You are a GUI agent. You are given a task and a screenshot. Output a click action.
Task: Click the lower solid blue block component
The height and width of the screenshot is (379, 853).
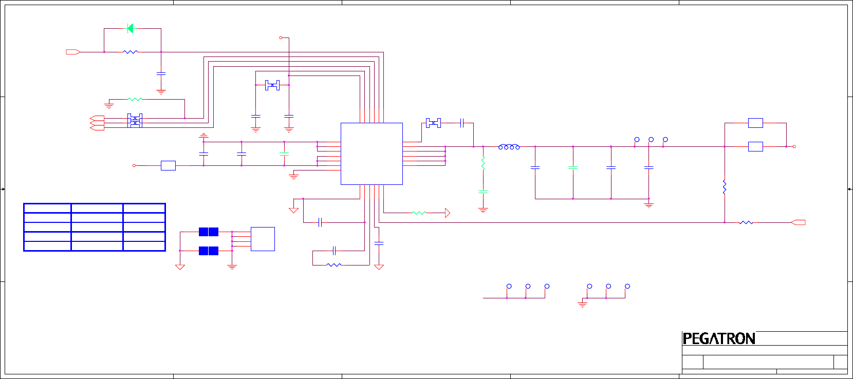pyautogui.click(x=209, y=251)
